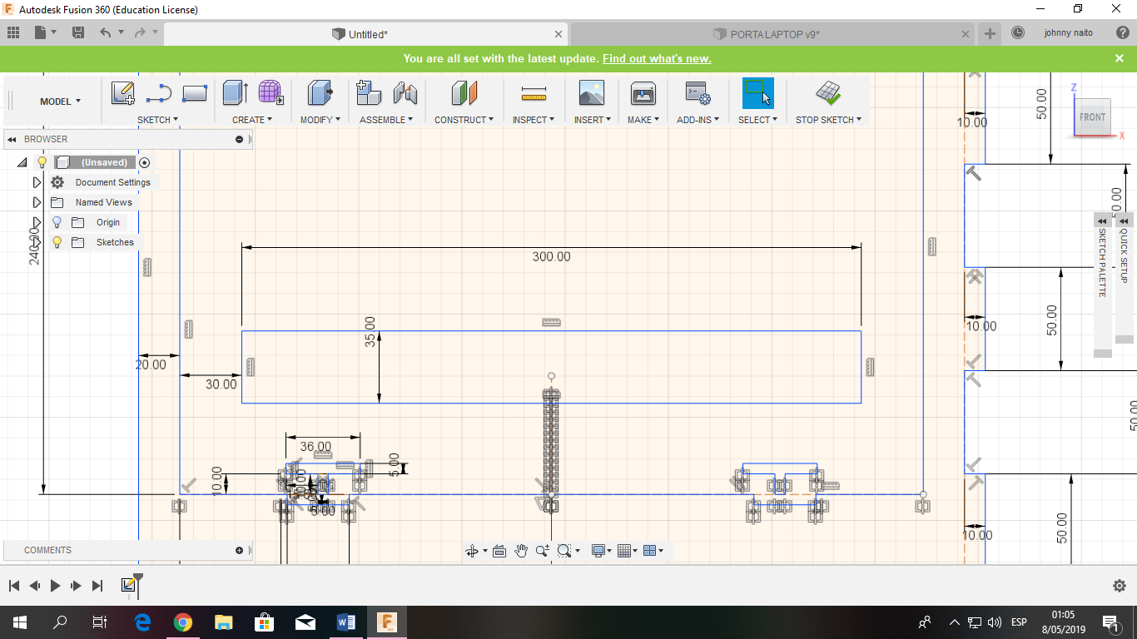Open the INSERT menu
Screen dimensions: 1137x639
593,120
